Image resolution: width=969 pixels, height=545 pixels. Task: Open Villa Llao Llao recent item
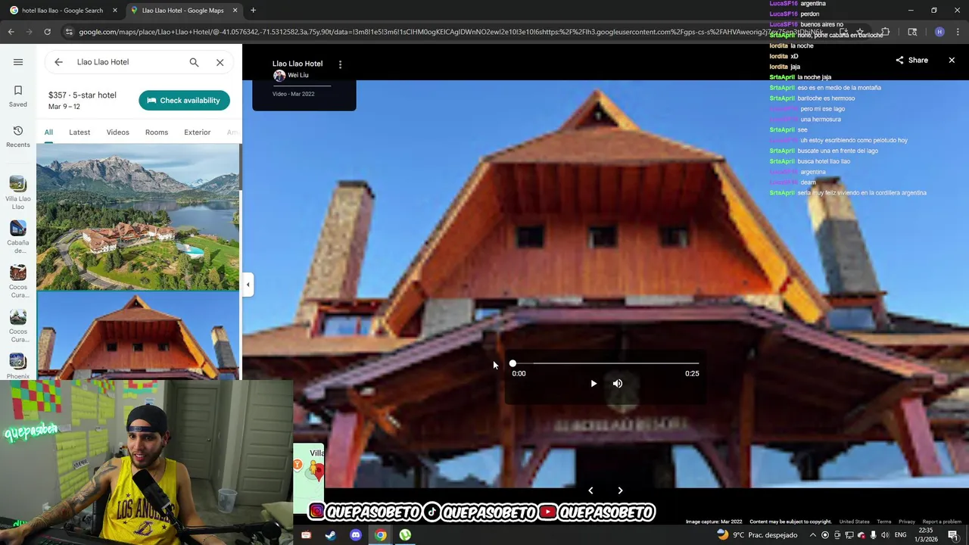pos(18,193)
